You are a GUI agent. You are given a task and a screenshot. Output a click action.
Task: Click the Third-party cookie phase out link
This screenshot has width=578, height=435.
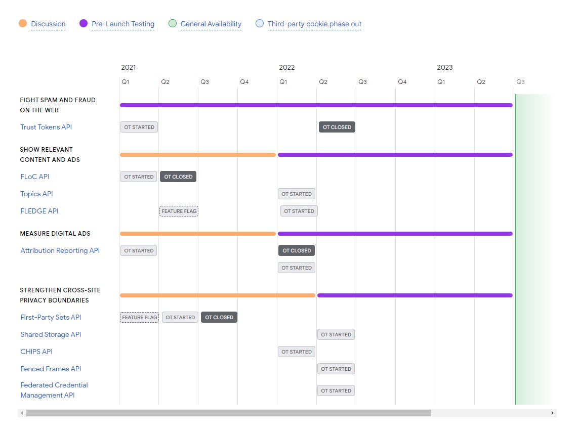314,24
